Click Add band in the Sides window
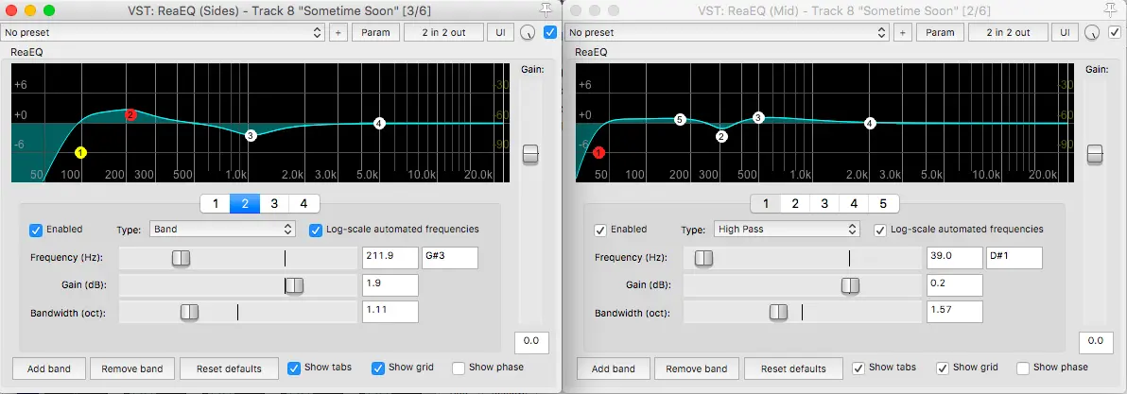 click(49, 368)
